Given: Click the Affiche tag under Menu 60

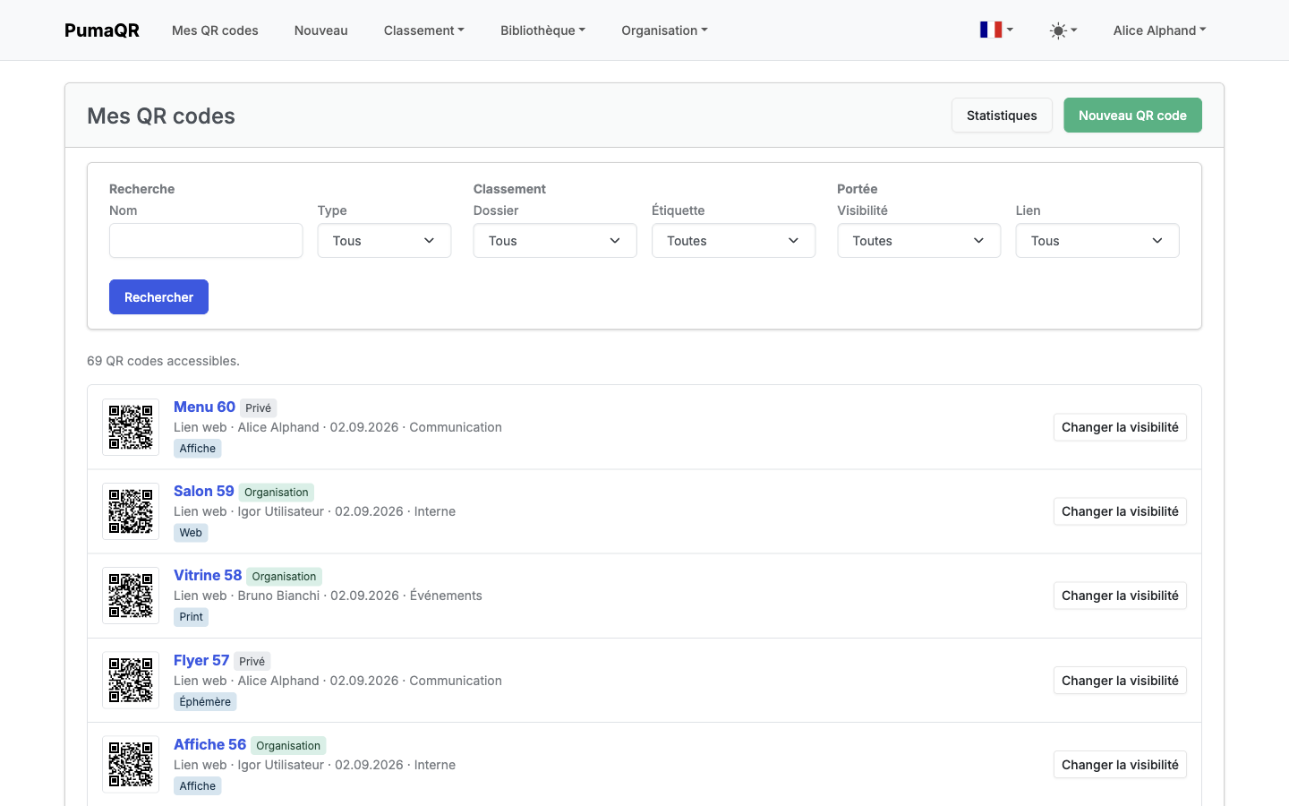Looking at the screenshot, I should (x=198, y=449).
